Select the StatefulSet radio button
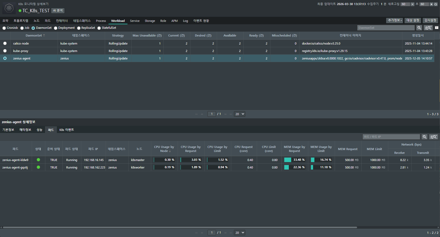This screenshot has width=440, height=237. coord(99,28)
